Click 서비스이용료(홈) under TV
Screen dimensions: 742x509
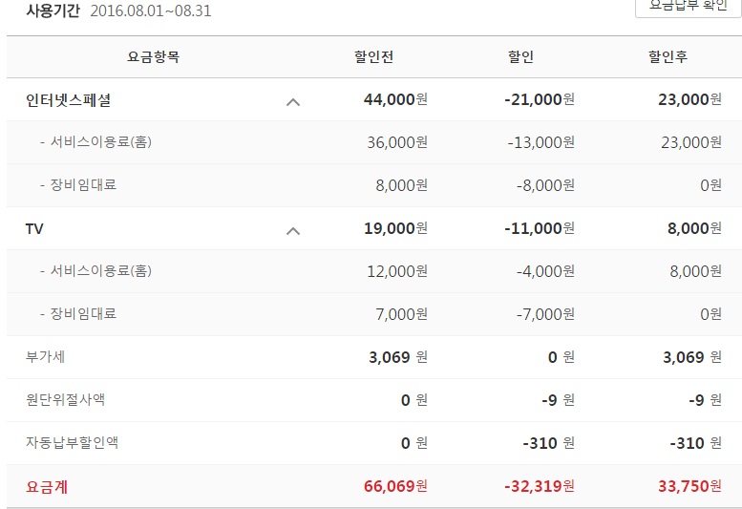coord(102,271)
